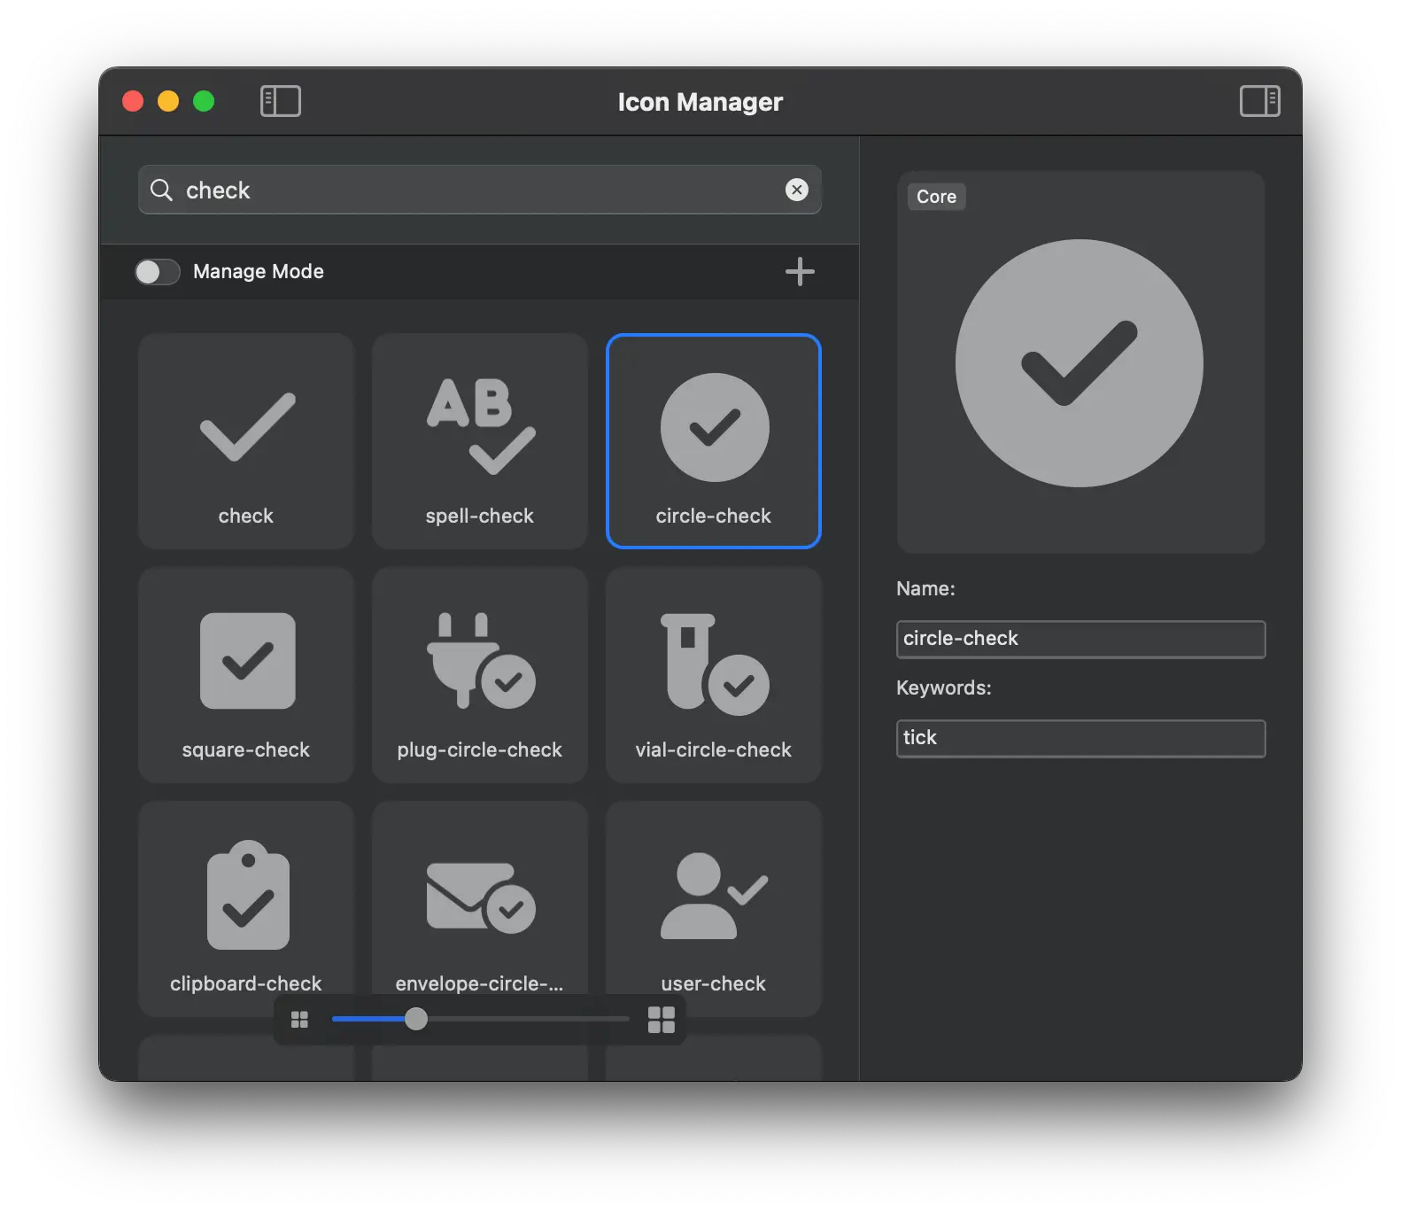Viewport: 1401px width, 1212px height.
Task: Select the vial-circle-check icon tile
Action: [x=714, y=675]
